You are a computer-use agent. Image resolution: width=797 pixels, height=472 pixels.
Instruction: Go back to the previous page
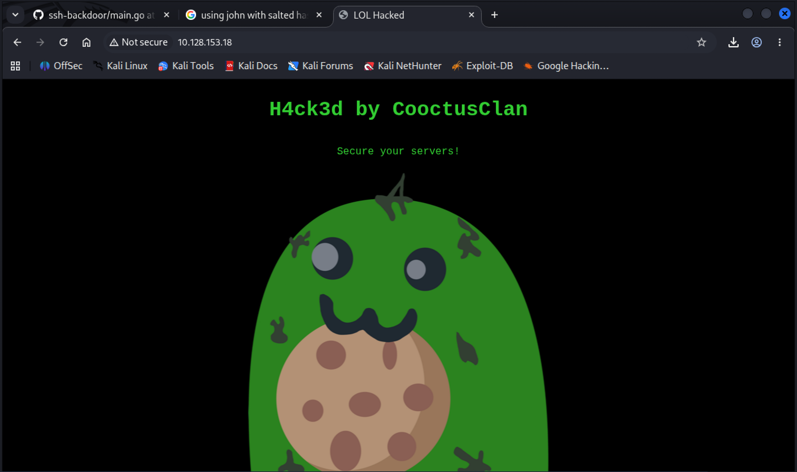(x=17, y=42)
